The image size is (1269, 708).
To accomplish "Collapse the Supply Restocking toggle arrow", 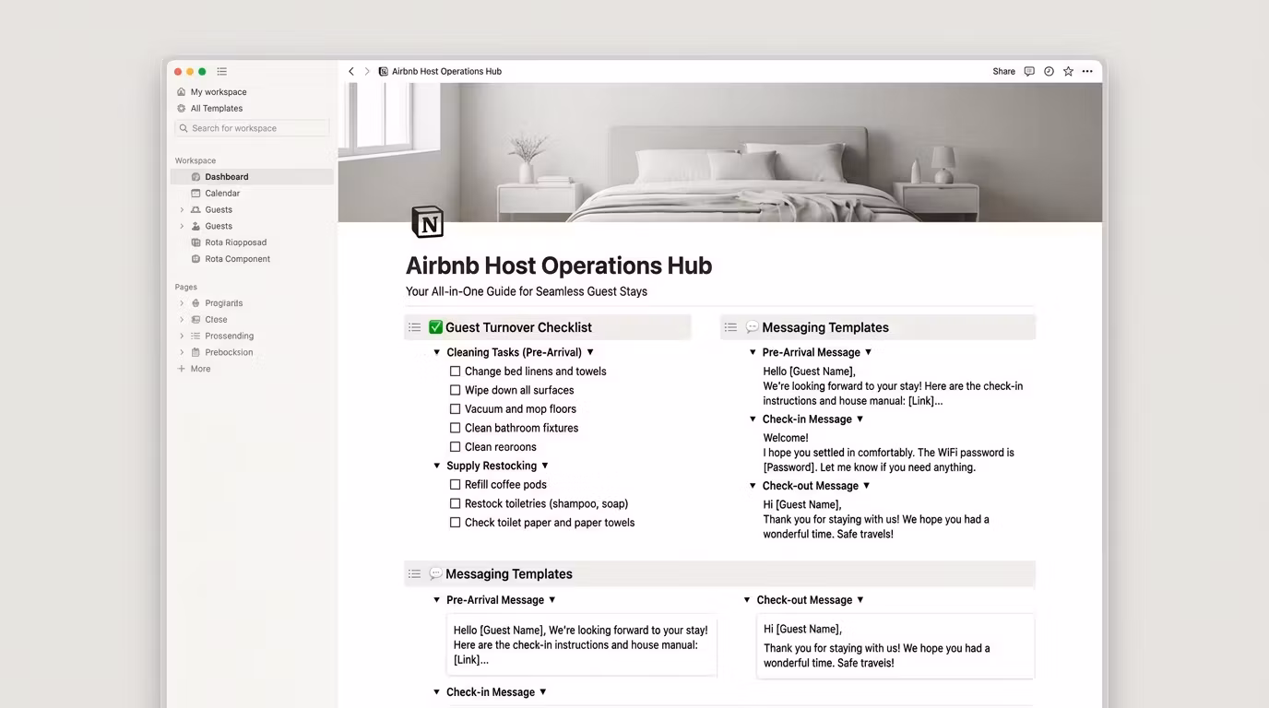I will pos(437,466).
